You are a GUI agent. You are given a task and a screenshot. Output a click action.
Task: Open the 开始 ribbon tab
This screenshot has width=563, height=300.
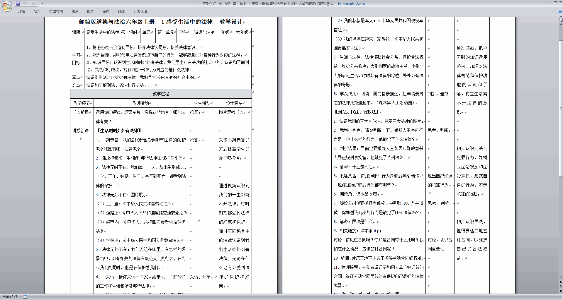pyautogui.click(x=21, y=11)
